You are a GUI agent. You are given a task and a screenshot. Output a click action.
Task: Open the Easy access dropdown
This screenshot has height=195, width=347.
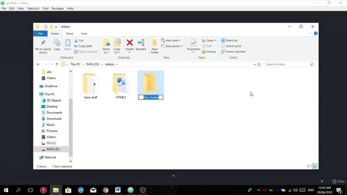pos(172,46)
